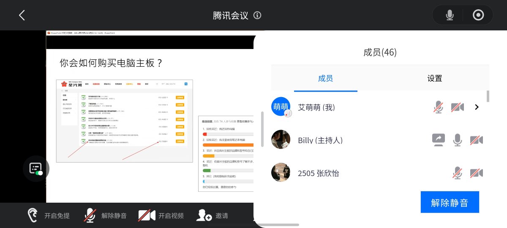Expand 艾萌萌 row chevron
This screenshot has width=507, height=228.
(477, 107)
